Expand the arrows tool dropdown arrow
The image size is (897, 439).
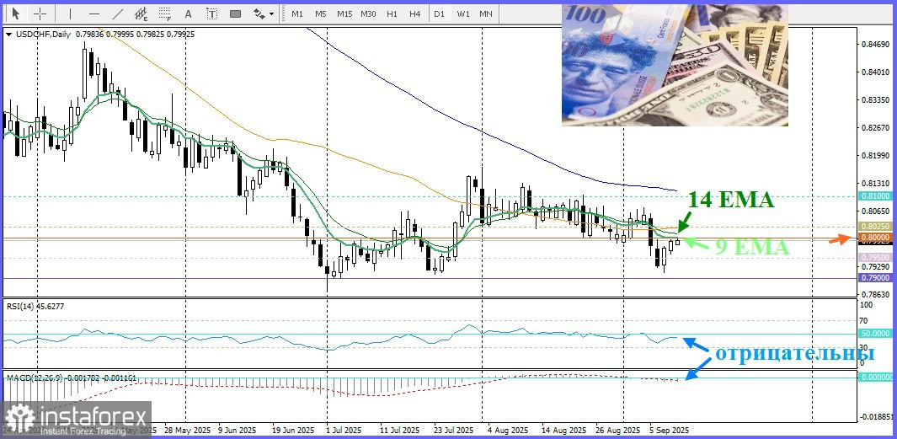[x=271, y=13]
